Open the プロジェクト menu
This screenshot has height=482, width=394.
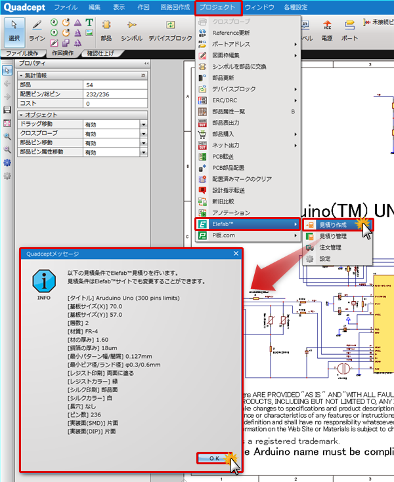[217, 7]
